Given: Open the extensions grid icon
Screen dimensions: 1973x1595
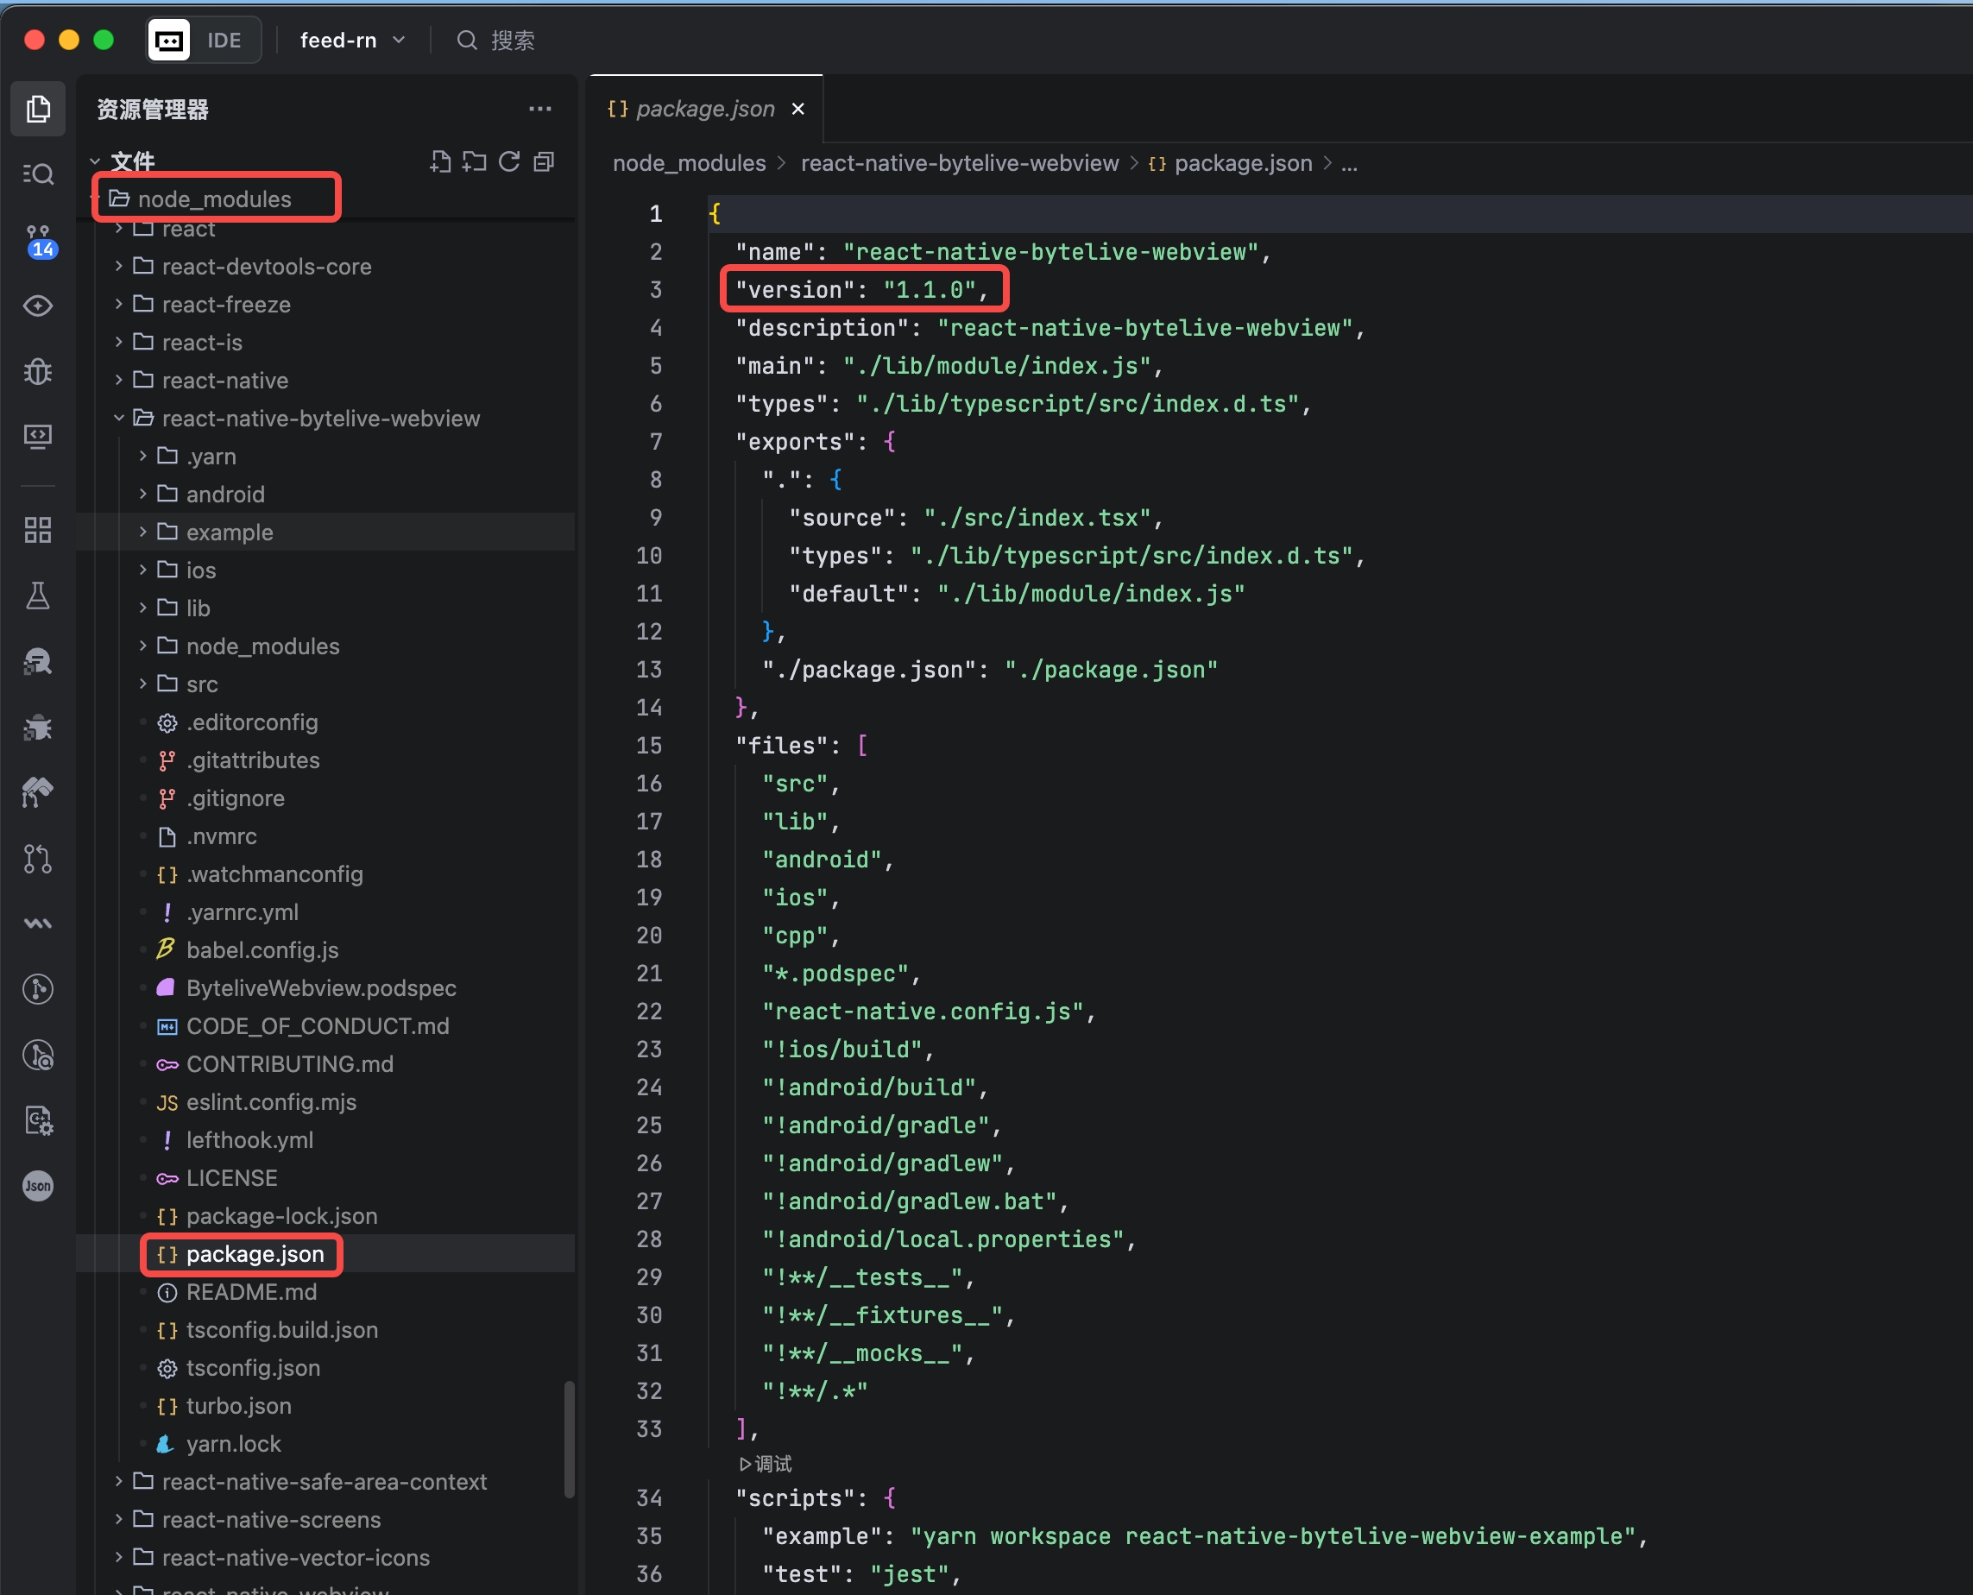Looking at the screenshot, I should click(38, 529).
